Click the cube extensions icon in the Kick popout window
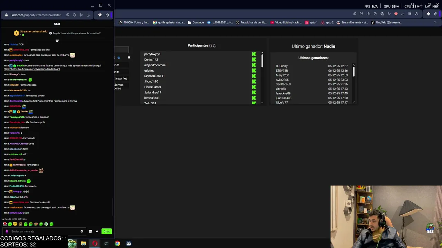Screen dimensions: 442x248 (107, 15)
